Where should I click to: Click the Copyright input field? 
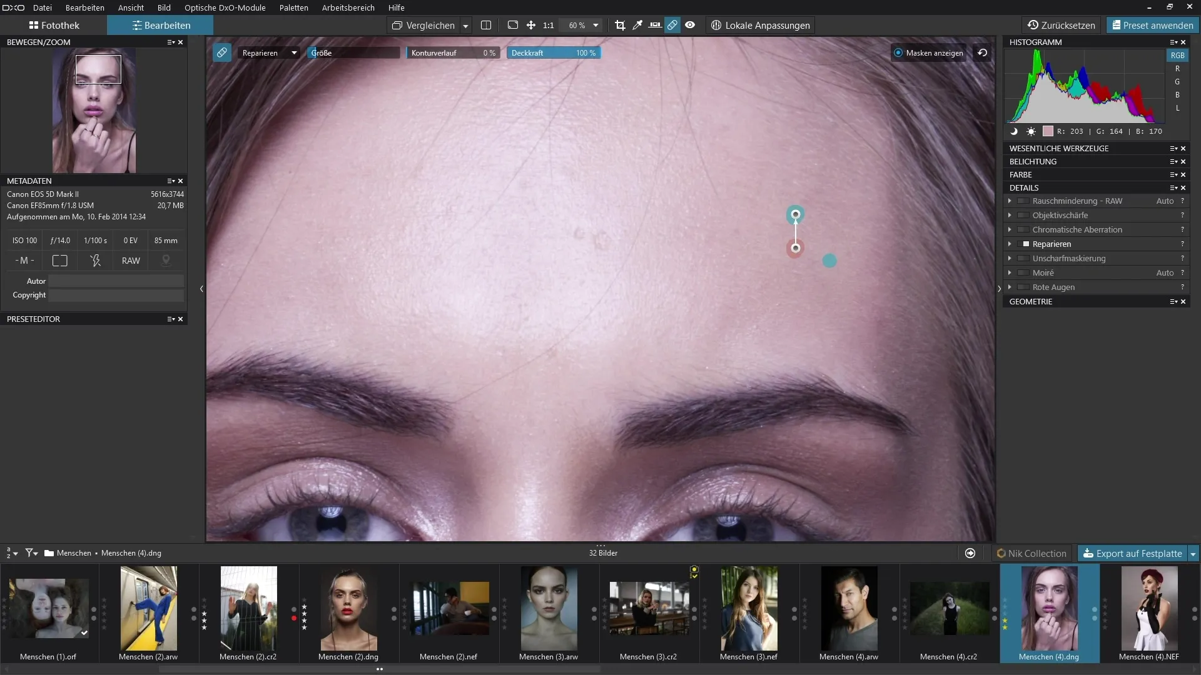116,295
